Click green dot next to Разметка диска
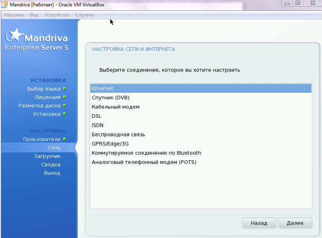This screenshot has height=238, width=322. pyautogui.click(x=65, y=105)
